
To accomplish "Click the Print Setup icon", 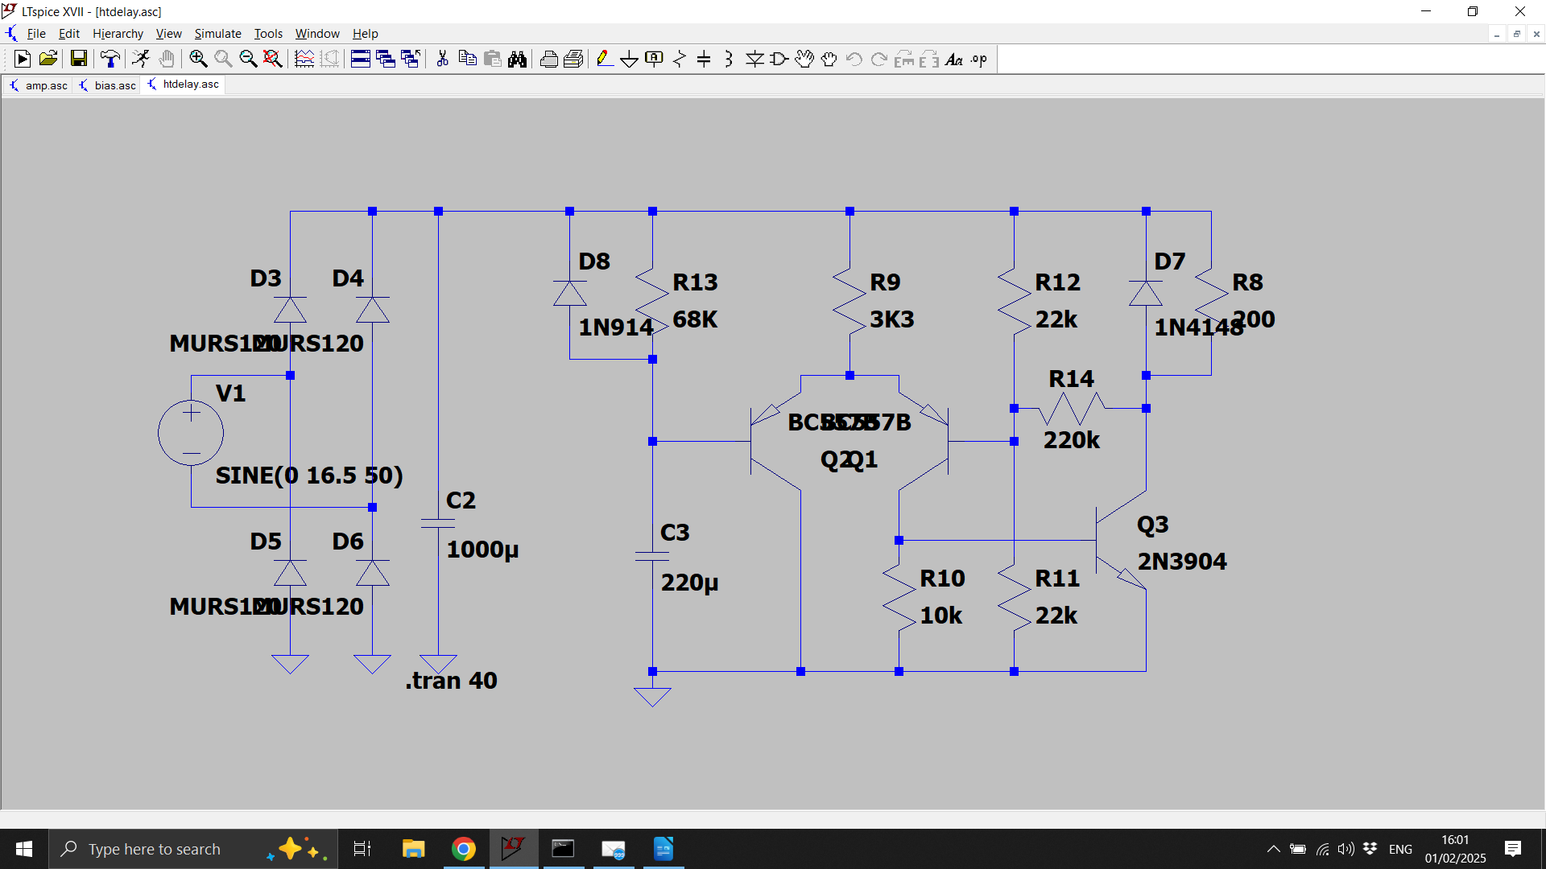I will 573,59.
